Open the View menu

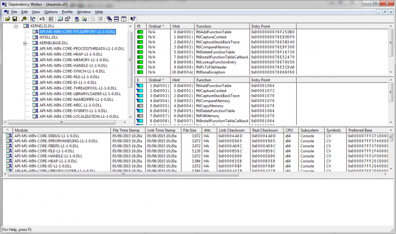tap(35, 12)
